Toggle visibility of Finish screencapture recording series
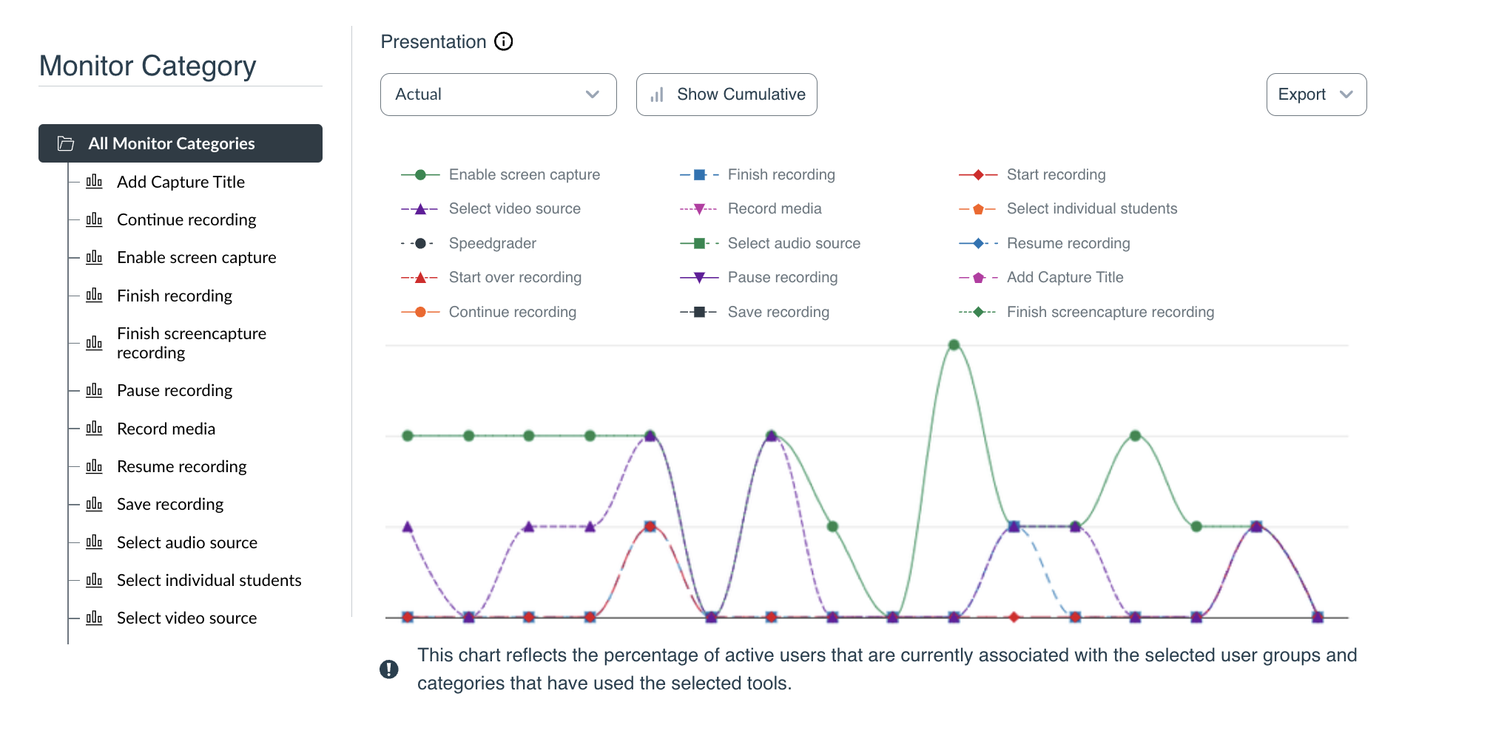Viewport: 1490px width, 733px height. (x=1110, y=311)
